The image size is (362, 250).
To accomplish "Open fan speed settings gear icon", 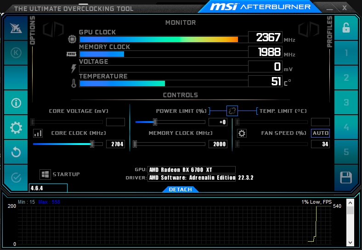I will tap(242, 133).
